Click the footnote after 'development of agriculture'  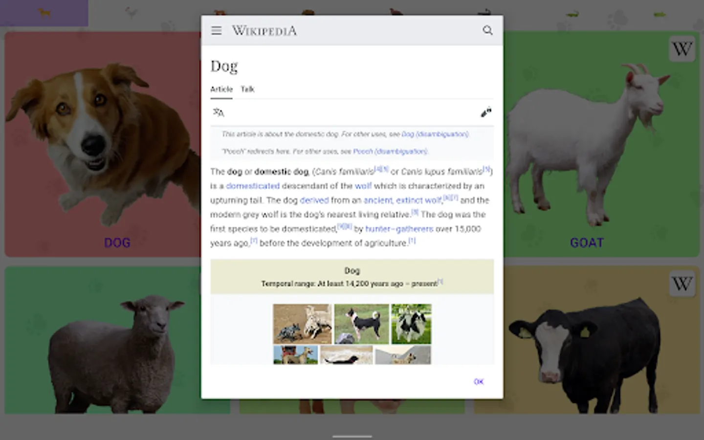click(x=412, y=241)
